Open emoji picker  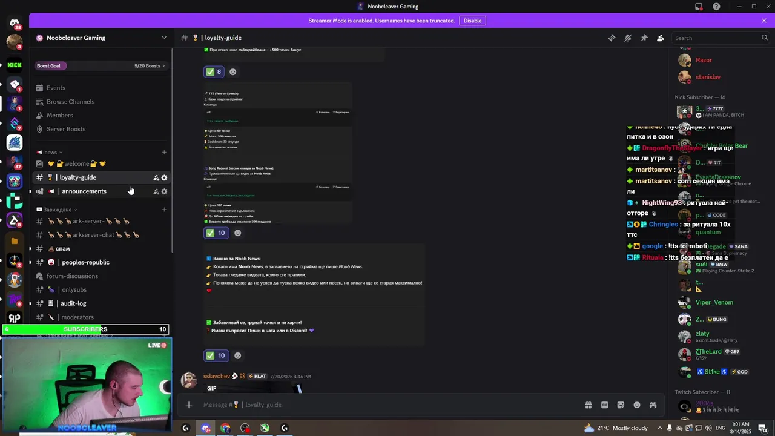tap(637, 405)
